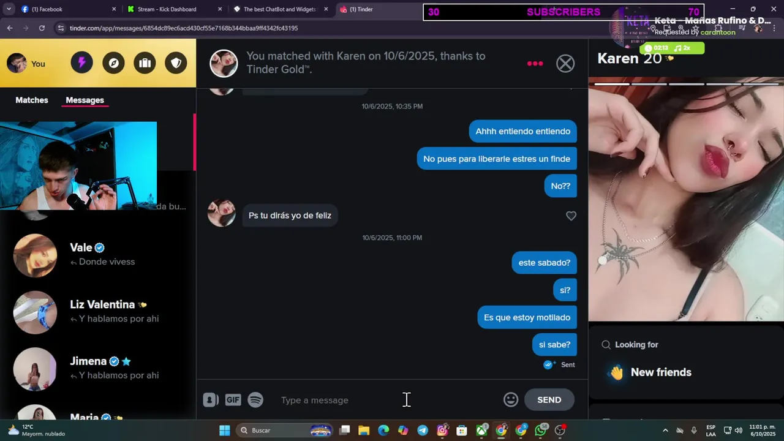The width and height of the screenshot is (784, 441).
Task: Open Microsoft Store from the taskbar
Action: point(462,431)
